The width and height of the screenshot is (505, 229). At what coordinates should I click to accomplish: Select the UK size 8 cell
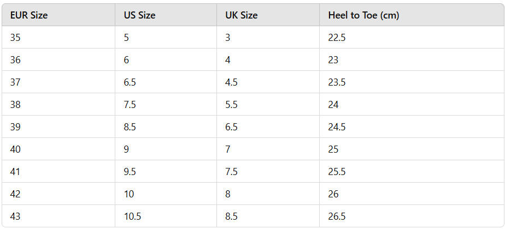[x=228, y=194]
